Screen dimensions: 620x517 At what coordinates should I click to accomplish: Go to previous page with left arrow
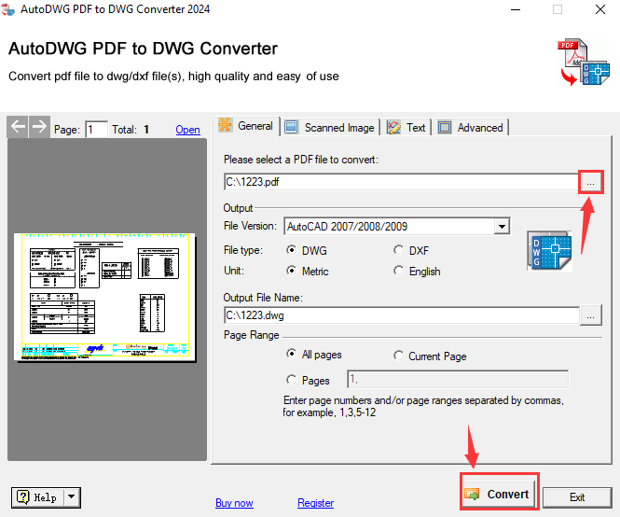(x=18, y=128)
